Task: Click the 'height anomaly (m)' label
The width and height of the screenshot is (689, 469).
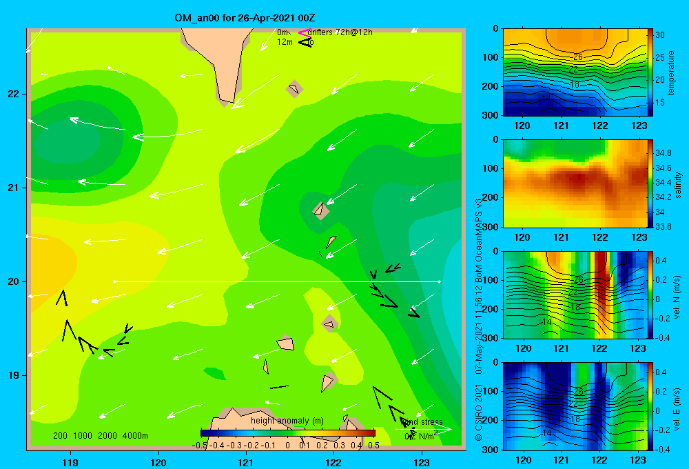Action: [287, 421]
